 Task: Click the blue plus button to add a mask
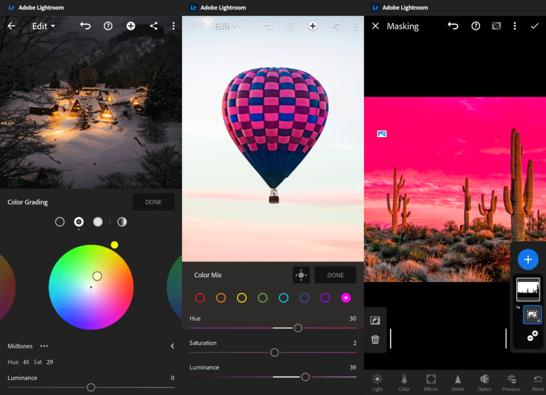click(528, 259)
